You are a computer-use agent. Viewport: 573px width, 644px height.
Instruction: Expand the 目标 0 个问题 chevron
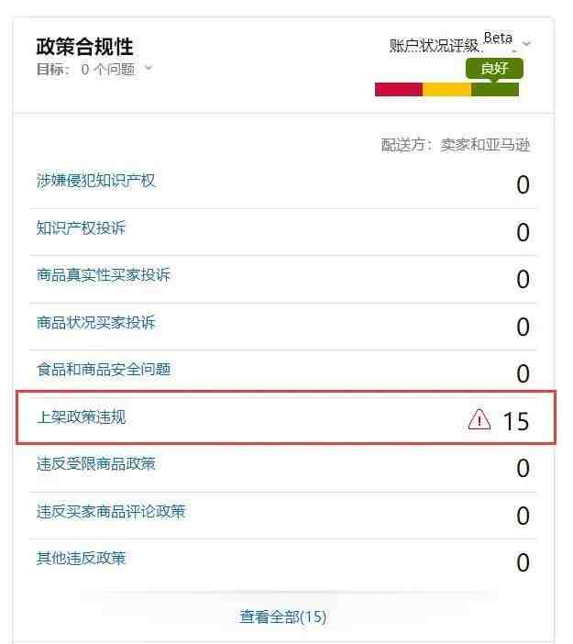tap(149, 68)
